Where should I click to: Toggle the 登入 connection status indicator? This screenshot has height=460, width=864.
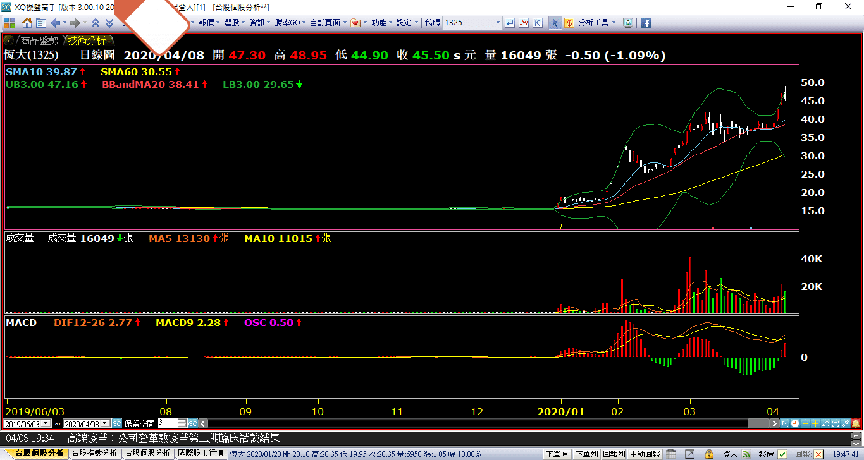click(x=746, y=454)
